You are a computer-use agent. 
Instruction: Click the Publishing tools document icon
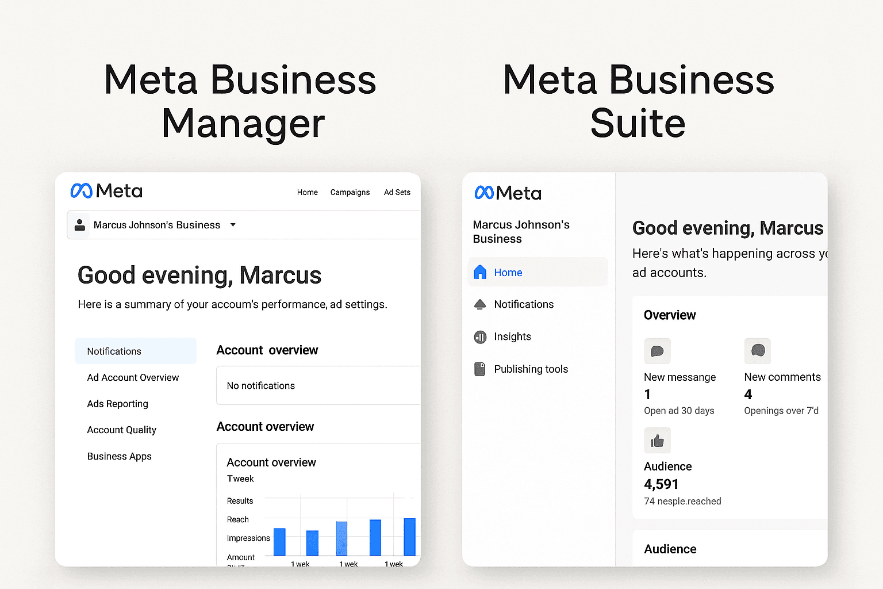click(x=479, y=369)
